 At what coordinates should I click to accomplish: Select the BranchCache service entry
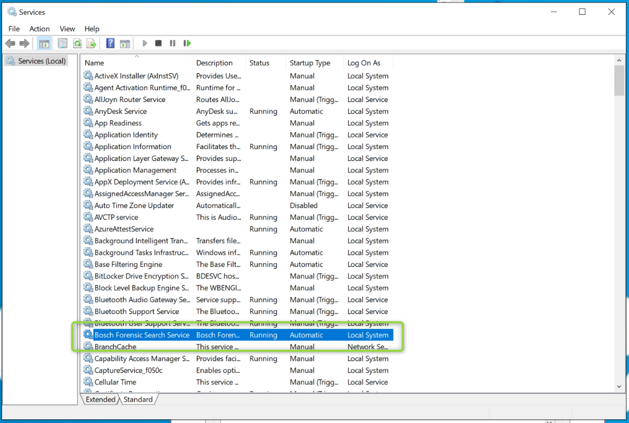click(x=115, y=347)
